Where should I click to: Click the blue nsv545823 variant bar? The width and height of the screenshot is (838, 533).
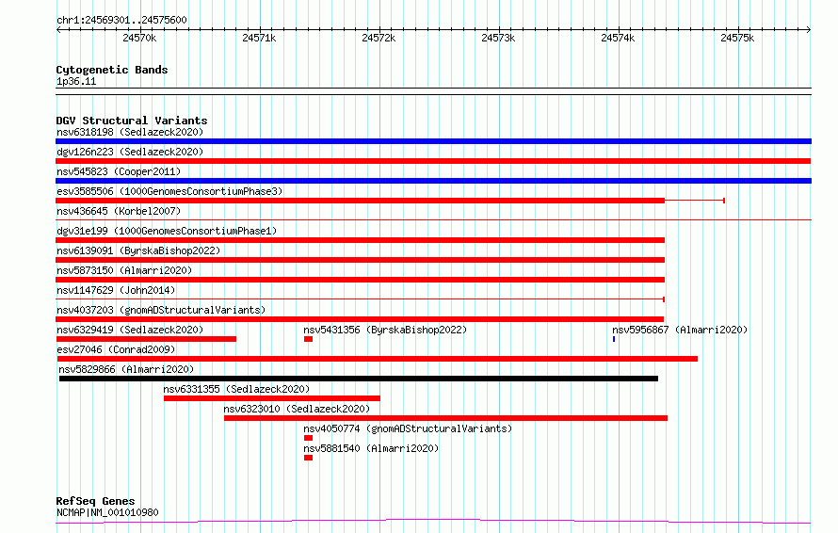pos(433,181)
